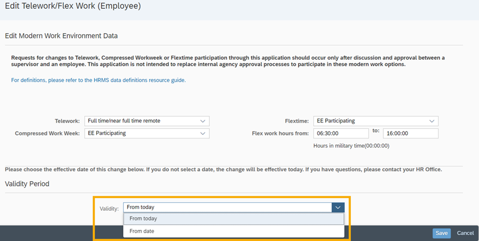The height and width of the screenshot is (241, 479).
Task: Choose 'From today' in the Validity list
Action: point(143,219)
